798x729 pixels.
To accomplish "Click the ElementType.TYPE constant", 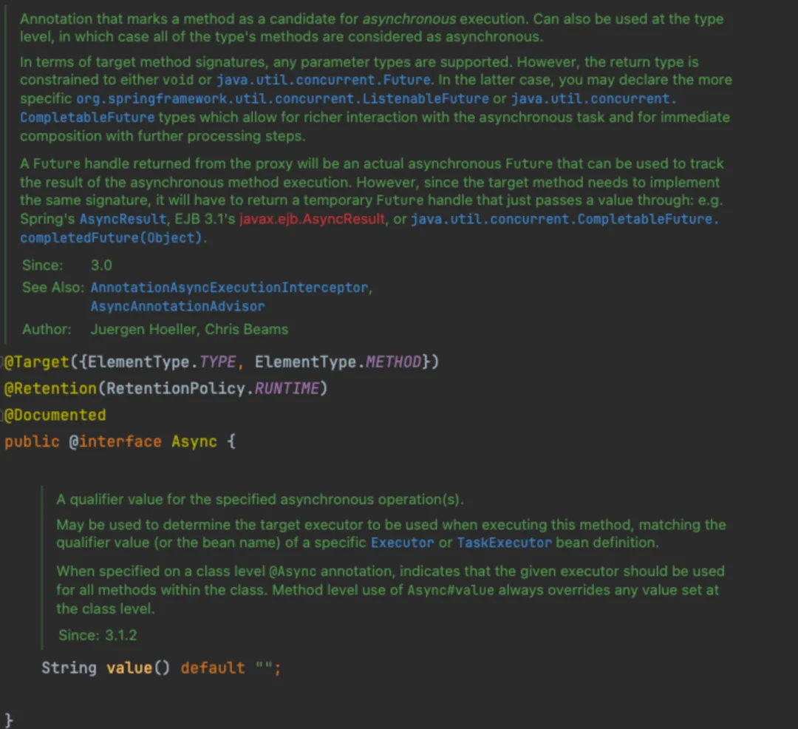I will 217,362.
